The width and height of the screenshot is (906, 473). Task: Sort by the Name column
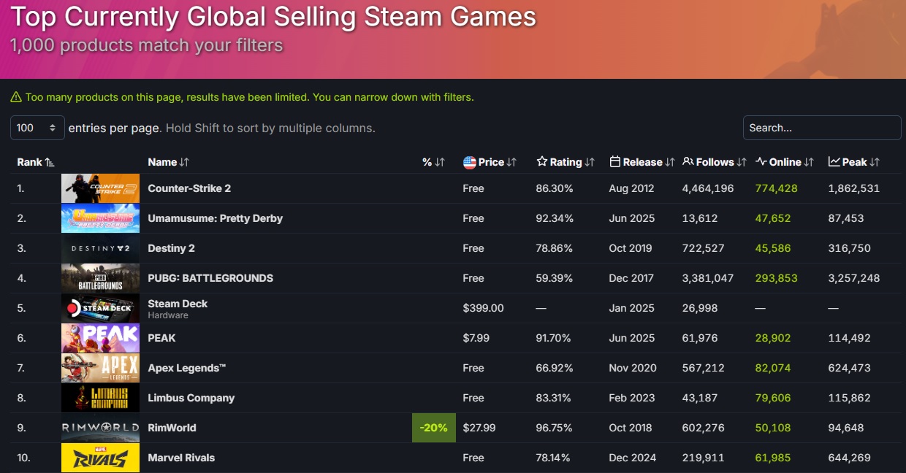168,162
